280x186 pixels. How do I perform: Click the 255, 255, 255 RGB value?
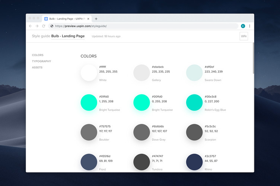pos(108,71)
